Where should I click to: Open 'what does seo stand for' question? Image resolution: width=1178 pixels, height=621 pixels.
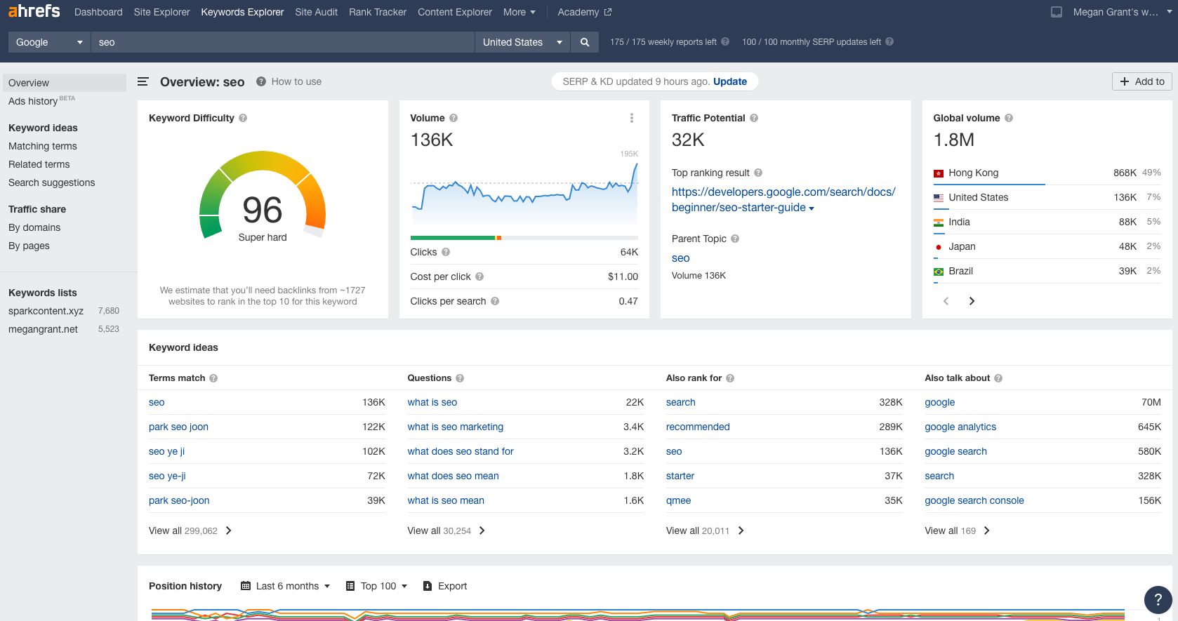point(461,451)
